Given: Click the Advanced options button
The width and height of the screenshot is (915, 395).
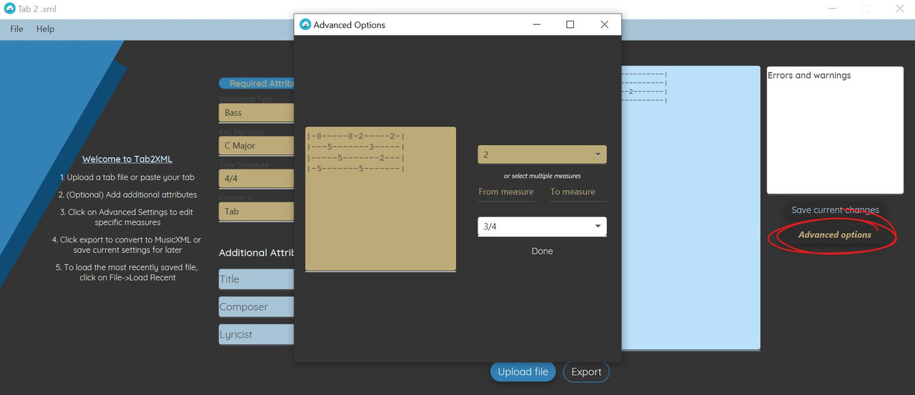Looking at the screenshot, I should 835,235.
